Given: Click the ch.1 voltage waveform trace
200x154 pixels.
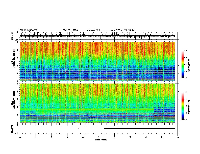Looking at the screenshot, I should [x=97, y=36].
